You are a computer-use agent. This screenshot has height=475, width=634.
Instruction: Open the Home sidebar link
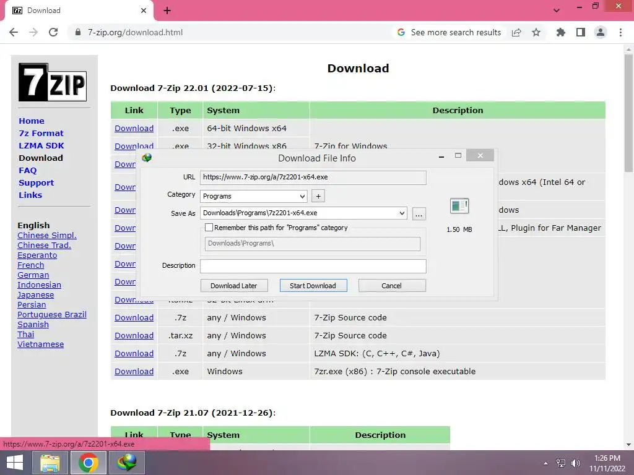32,121
